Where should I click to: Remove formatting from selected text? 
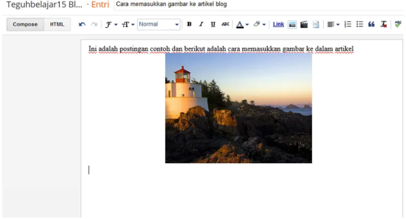tap(383, 25)
